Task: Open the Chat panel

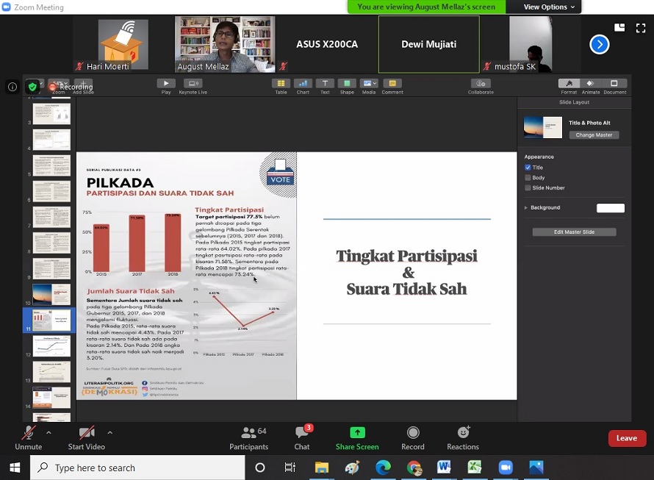Action: coord(302,433)
